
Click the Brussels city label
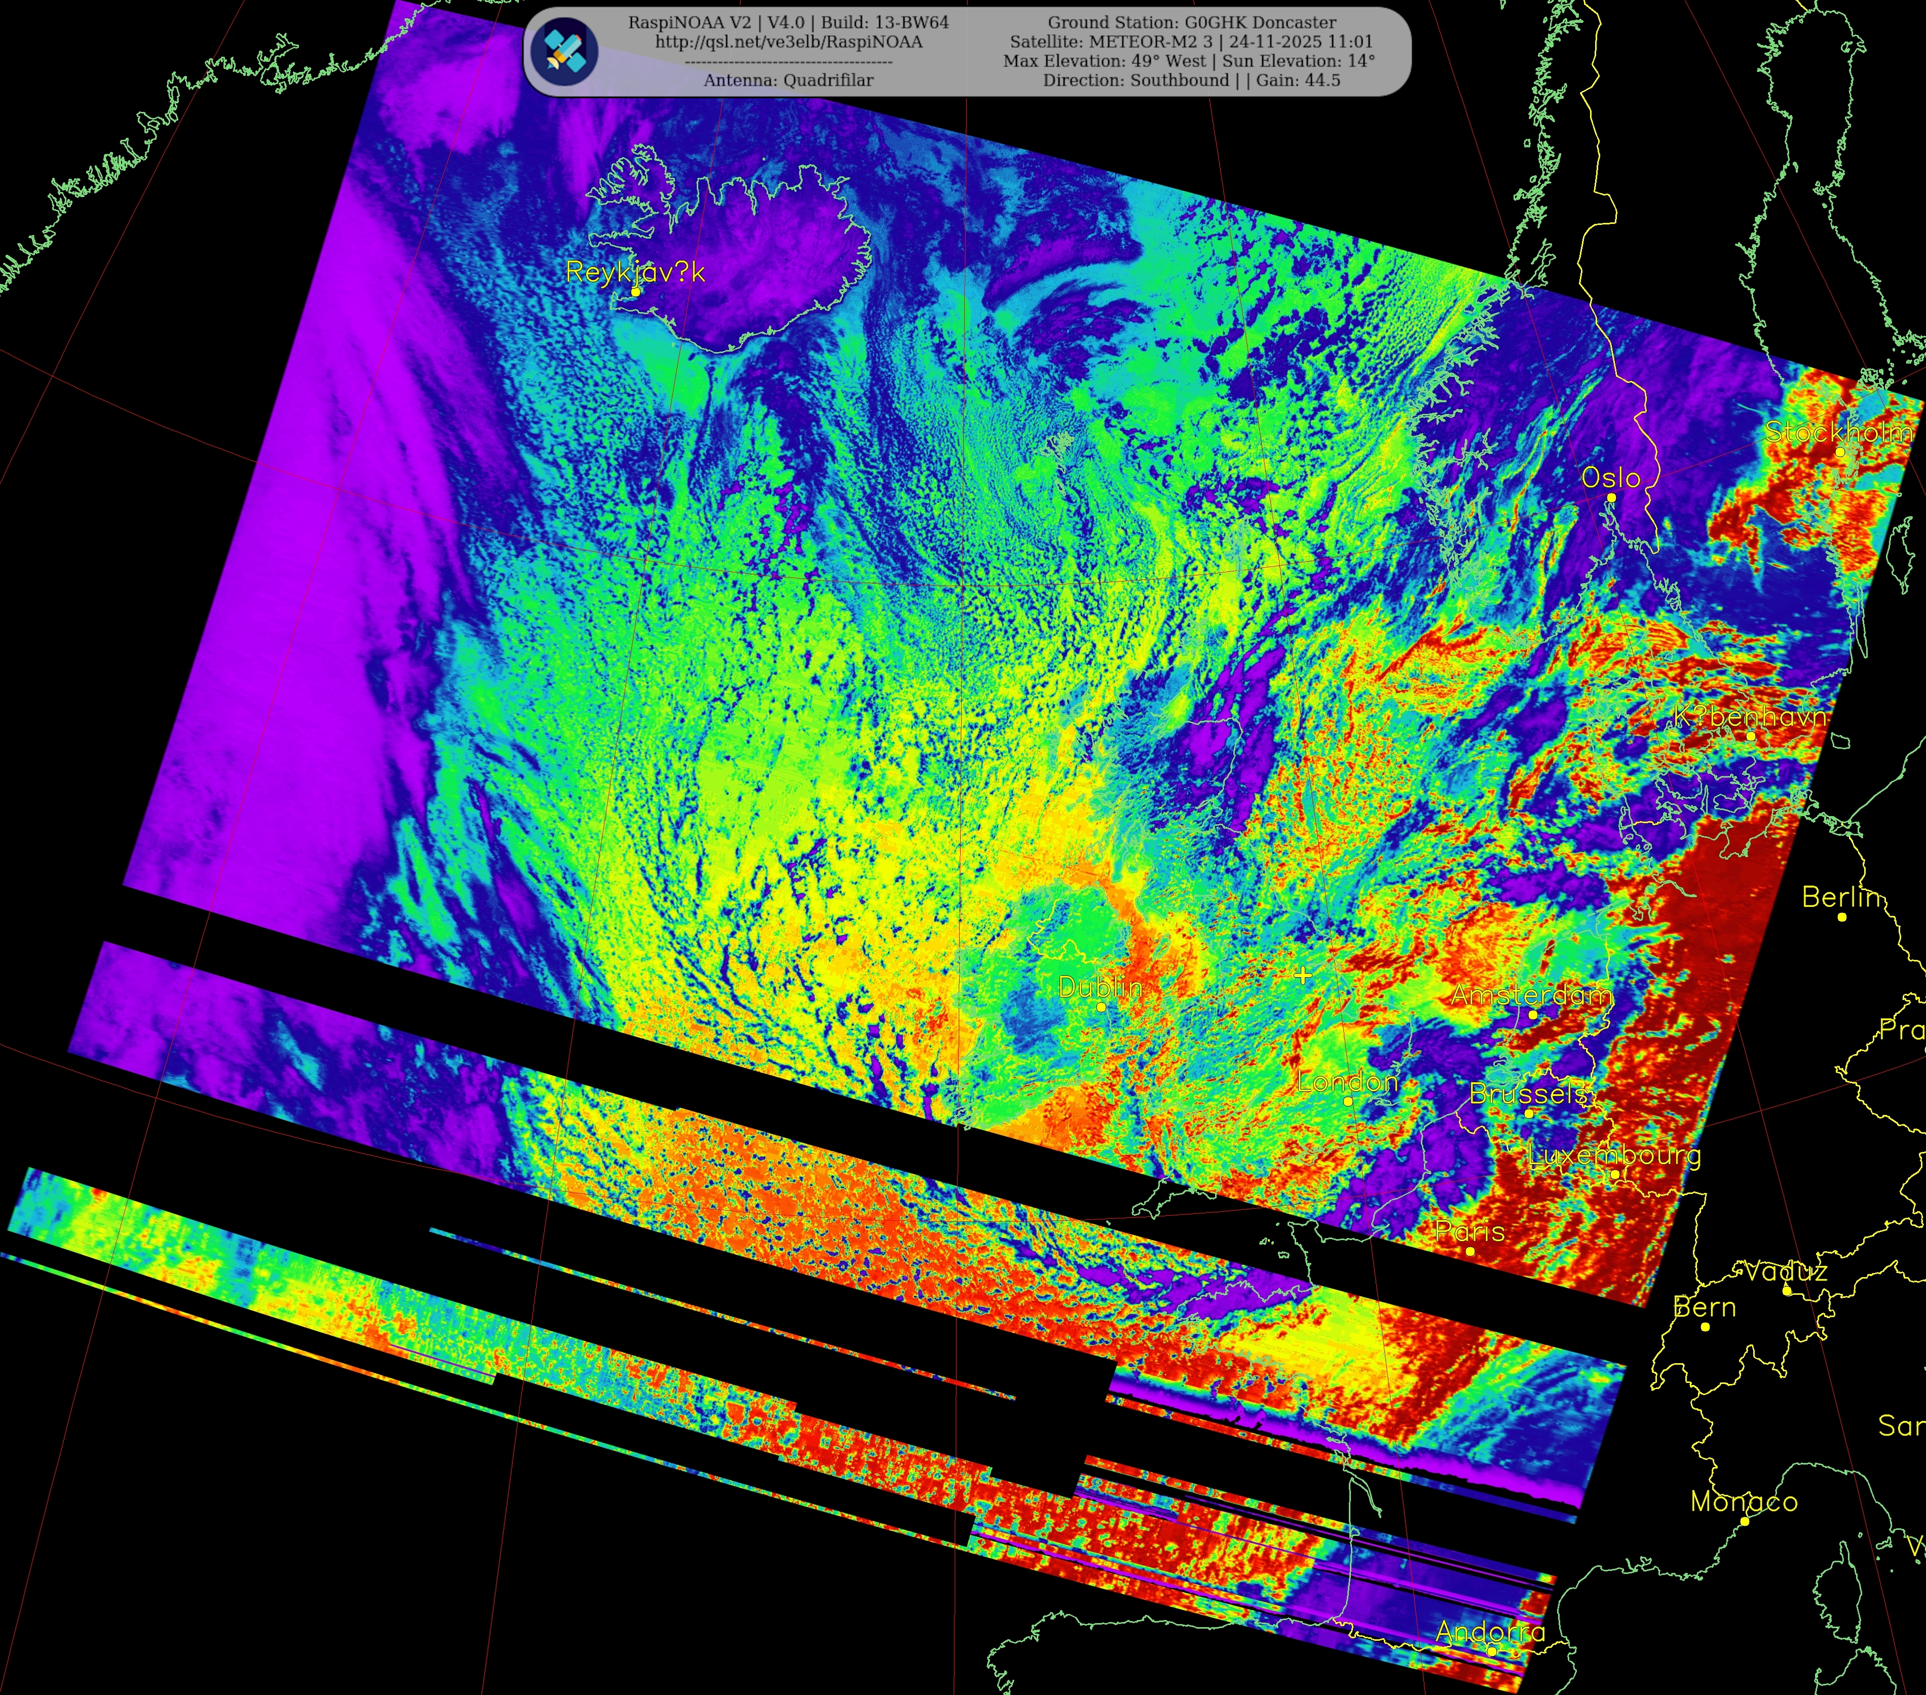pos(1528,1094)
